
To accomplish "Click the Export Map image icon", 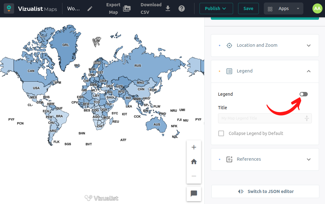I will tap(127, 8).
